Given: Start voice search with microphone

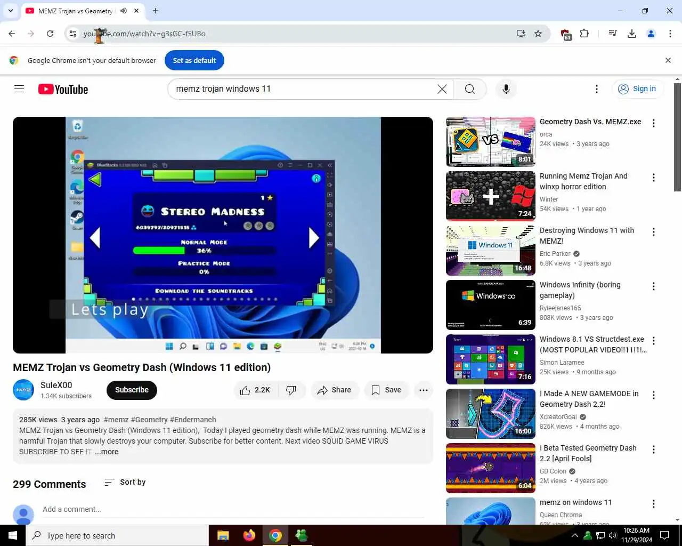Looking at the screenshot, I should click(x=506, y=89).
